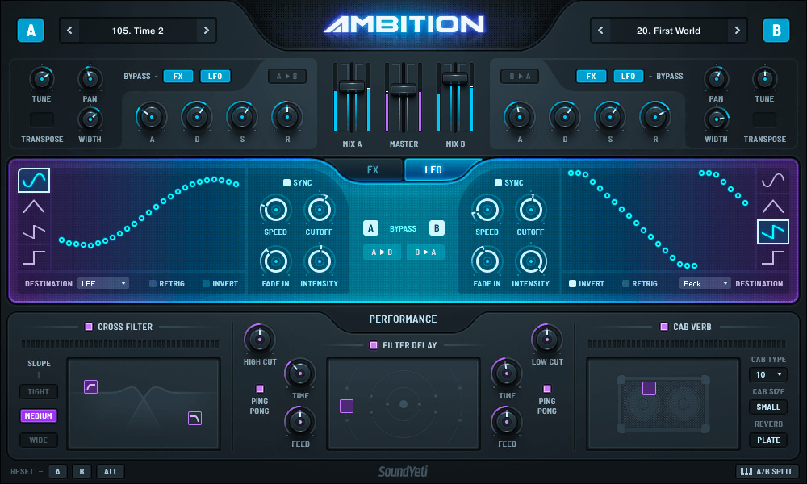This screenshot has width=807, height=484.
Task: Click the A preset slot icon top left
Action: [x=30, y=30]
